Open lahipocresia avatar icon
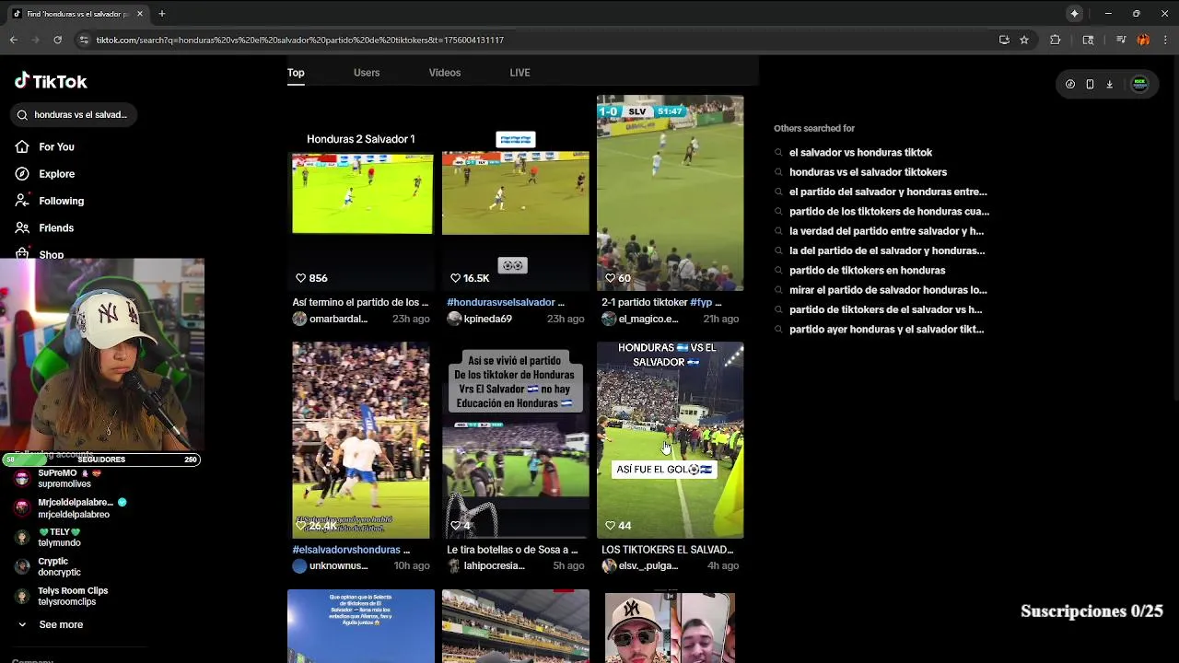 [x=454, y=566]
